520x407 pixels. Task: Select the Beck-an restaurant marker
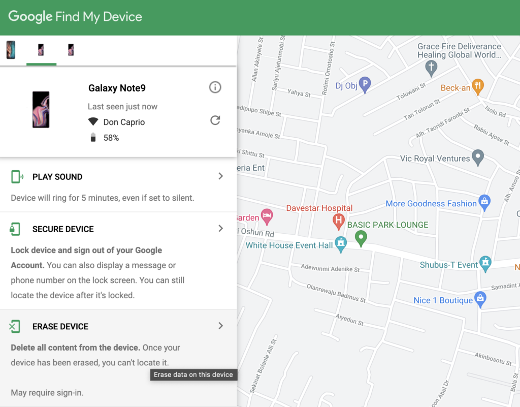(477, 87)
